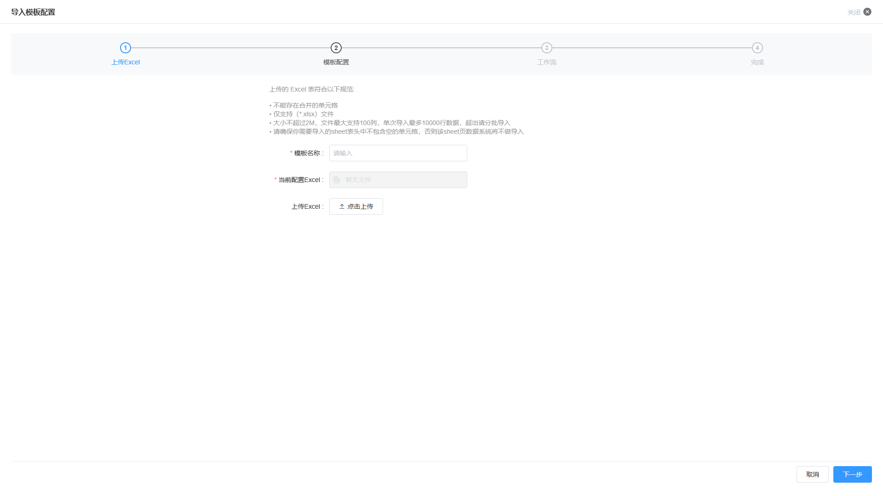Image resolution: width=883 pixels, height=496 pixels.
Task: Click the 关闭 text label
Action: pyautogui.click(x=854, y=12)
